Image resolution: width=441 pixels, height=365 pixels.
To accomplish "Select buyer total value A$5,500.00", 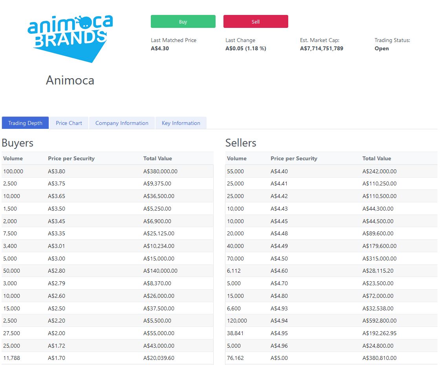I will click(x=157, y=321).
